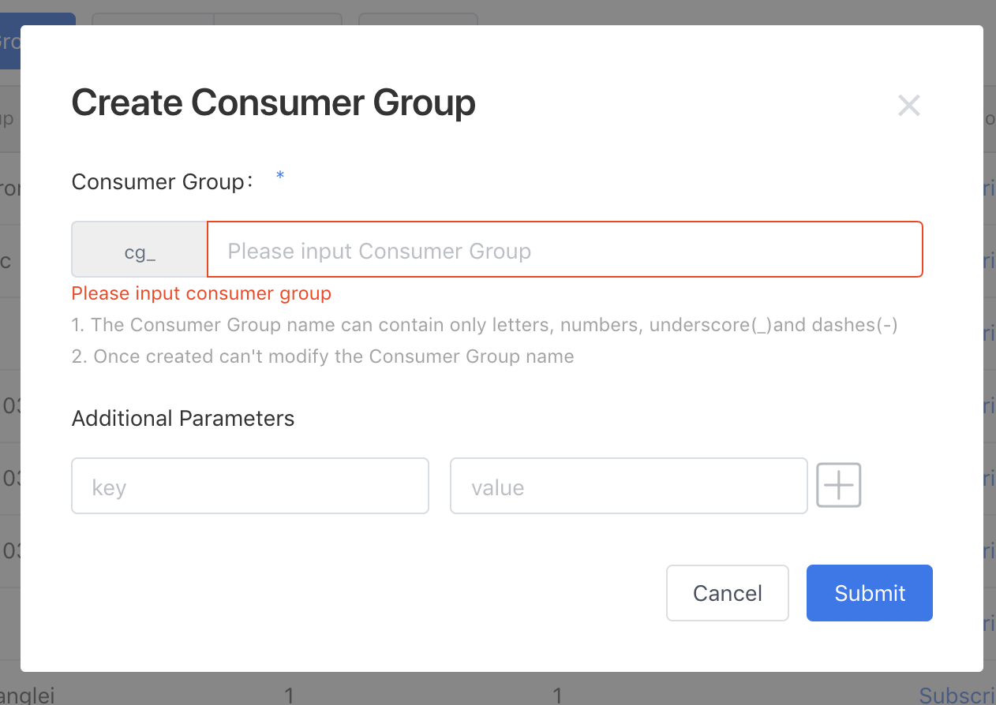Click the hint about allowed name characters
This screenshot has height=705, width=996.
click(x=485, y=325)
